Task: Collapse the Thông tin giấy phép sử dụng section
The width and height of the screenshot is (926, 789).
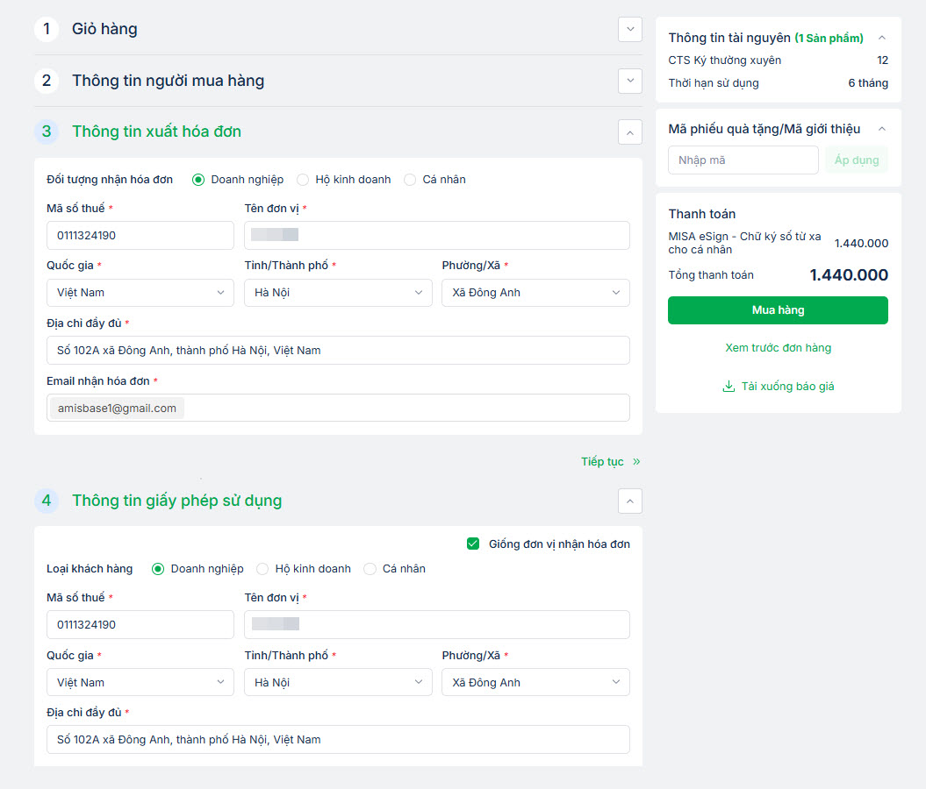Action: [x=630, y=501]
